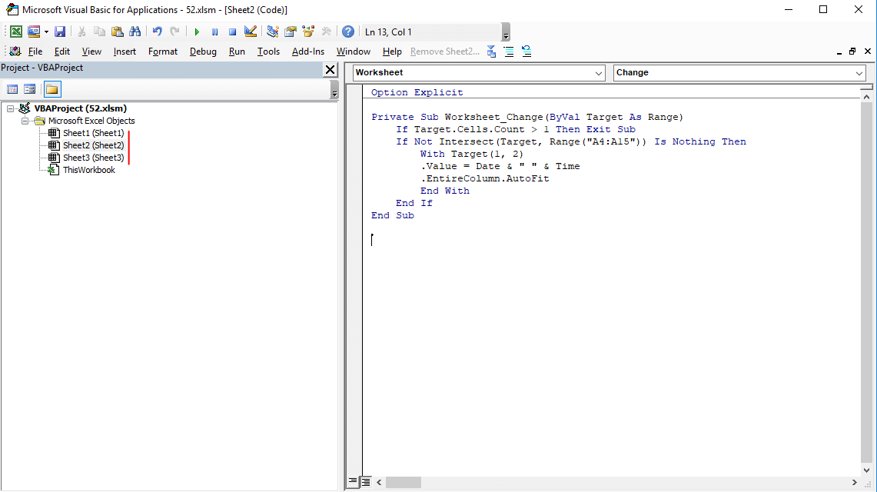The height and width of the screenshot is (492, 877).
Task: Open the Window menu
Action: [354, 52]
